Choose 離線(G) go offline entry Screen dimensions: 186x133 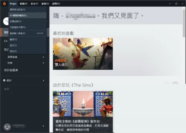[x=28, y=40]
